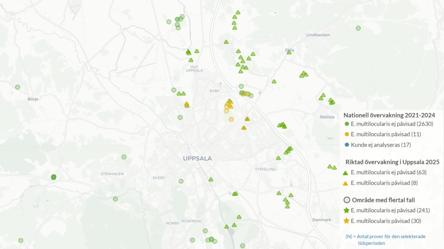444x249 pixels.
Task: Select 'Riktad övervakning i Uppsala 2025' legend heading
Action: (391, 162)
